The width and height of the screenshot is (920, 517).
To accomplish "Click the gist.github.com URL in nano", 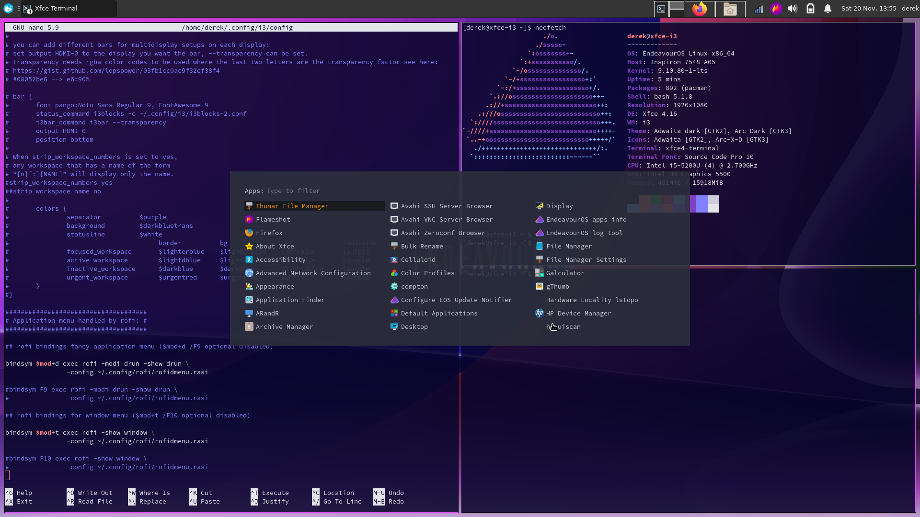I will tap(116, 70).
